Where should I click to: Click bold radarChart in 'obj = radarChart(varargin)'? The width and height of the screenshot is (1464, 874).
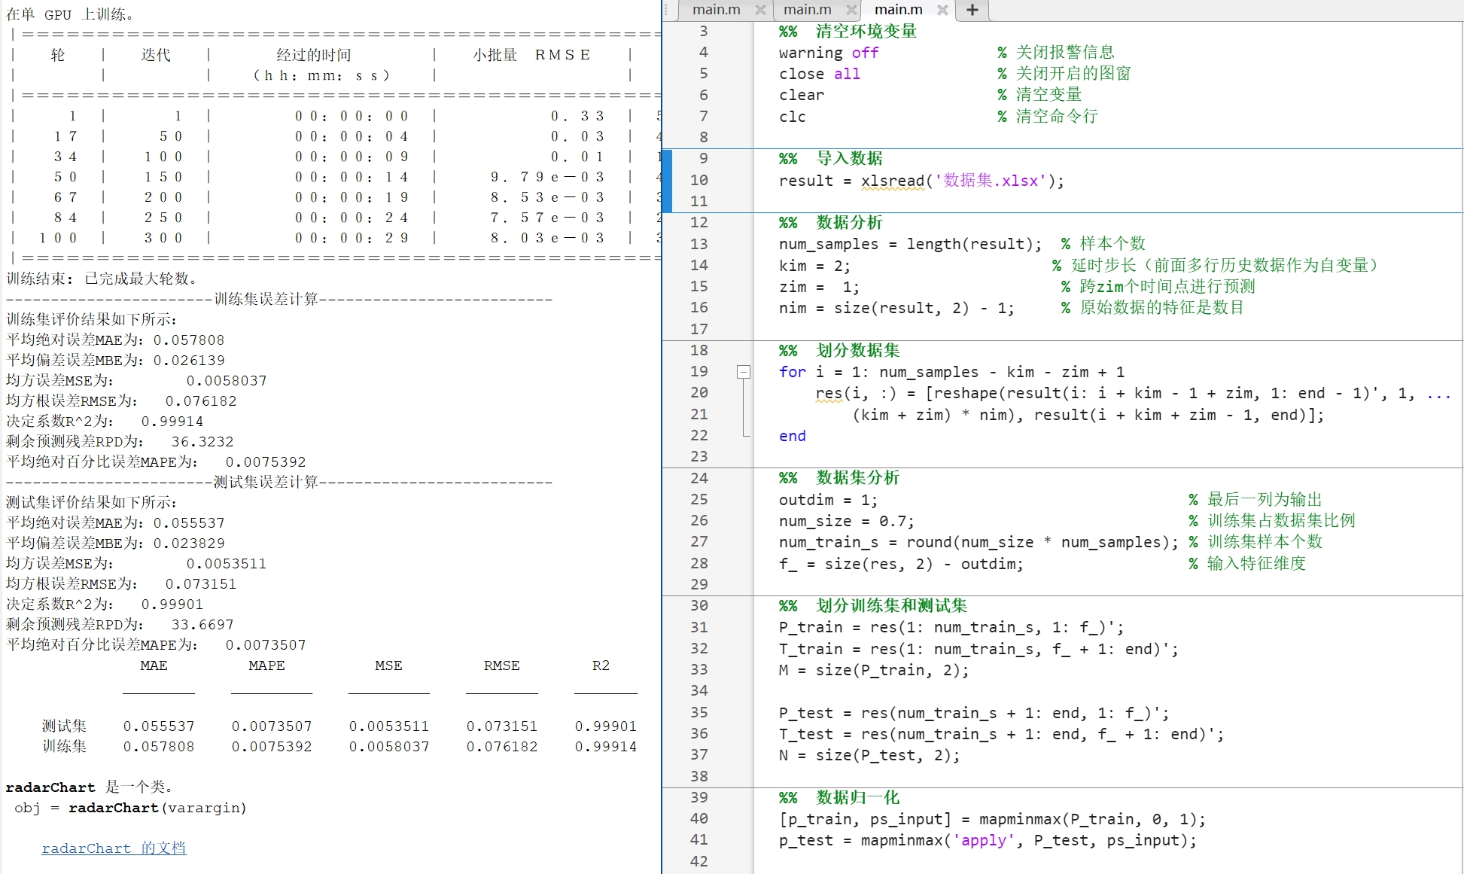pos(113,808)
